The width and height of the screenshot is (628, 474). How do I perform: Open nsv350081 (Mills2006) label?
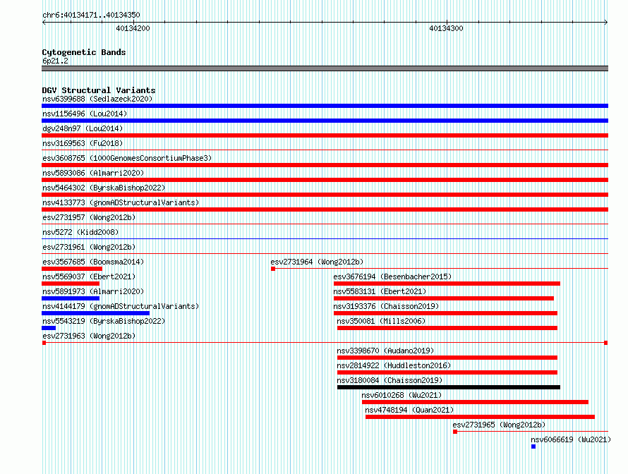pyautogui.click(x=381, y=321)
